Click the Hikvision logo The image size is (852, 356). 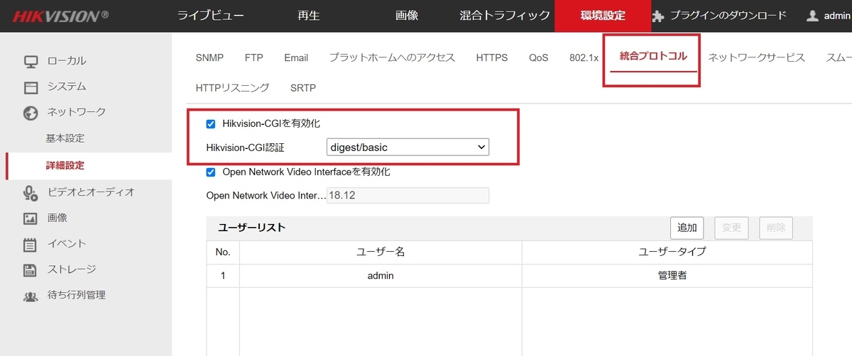[60, 15]
